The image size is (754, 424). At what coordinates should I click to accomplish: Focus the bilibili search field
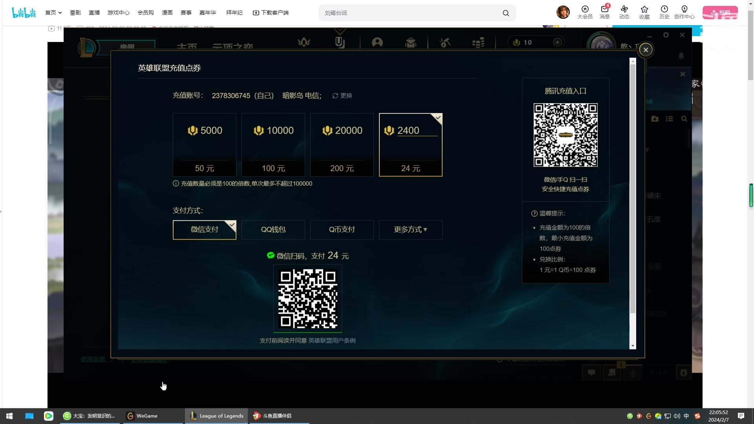pyautogui.click(x=410, y=13)
